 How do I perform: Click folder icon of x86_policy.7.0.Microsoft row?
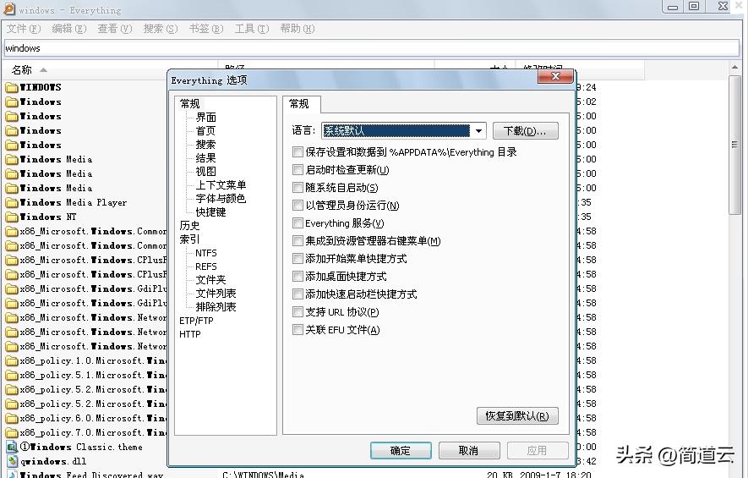coord(12,432)
